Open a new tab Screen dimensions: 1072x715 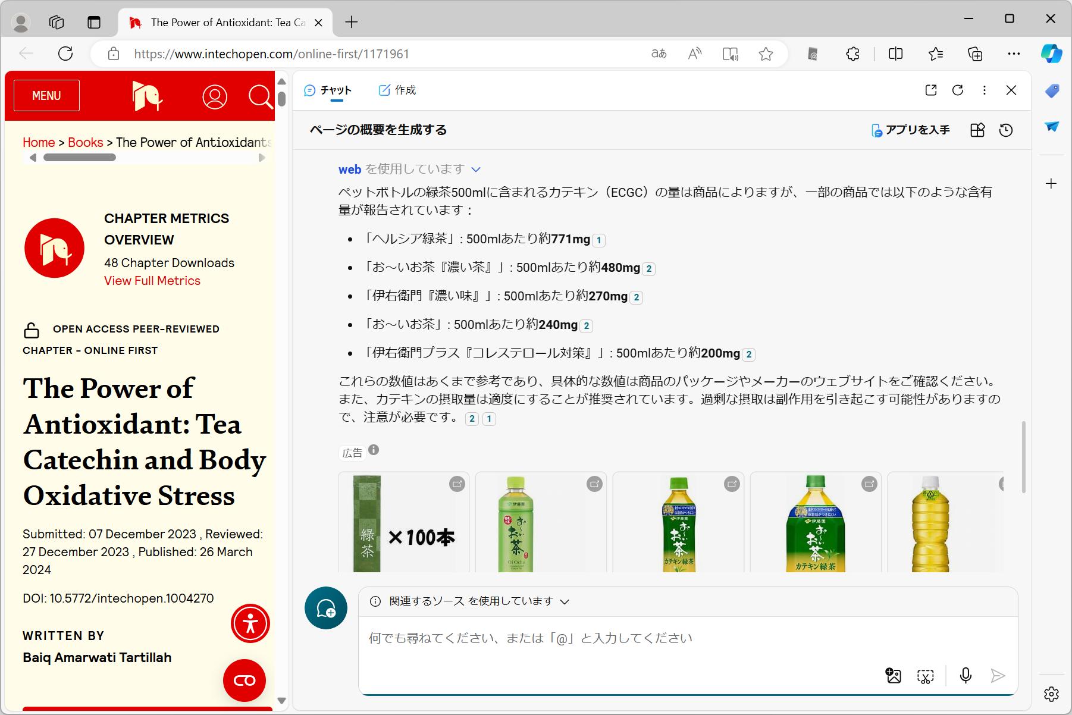click(352, 23)
